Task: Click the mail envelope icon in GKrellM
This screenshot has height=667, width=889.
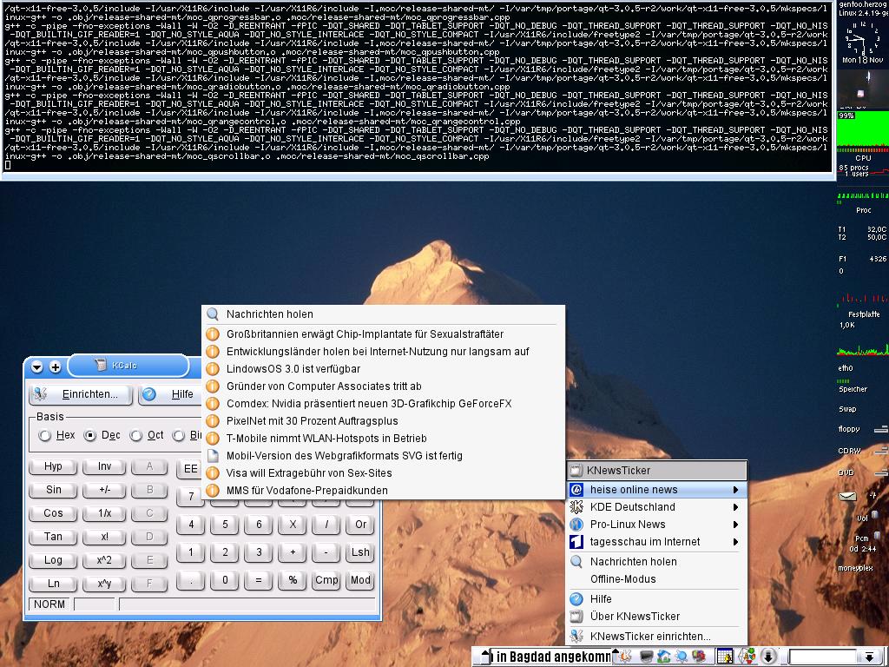Action: [x=847, y=496]
